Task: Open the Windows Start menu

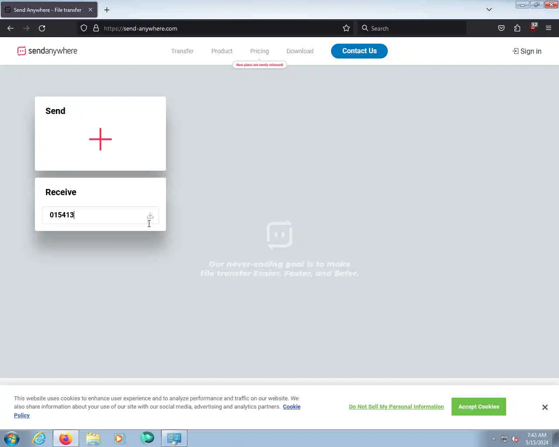Action: (x=12, y=438)
